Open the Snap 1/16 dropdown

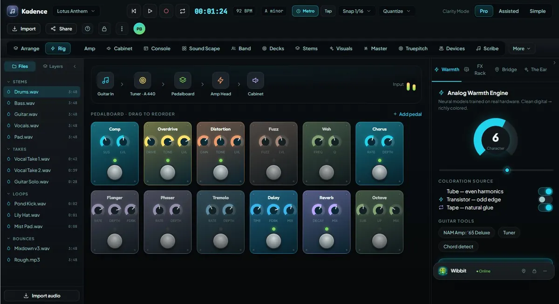[356, 11]
